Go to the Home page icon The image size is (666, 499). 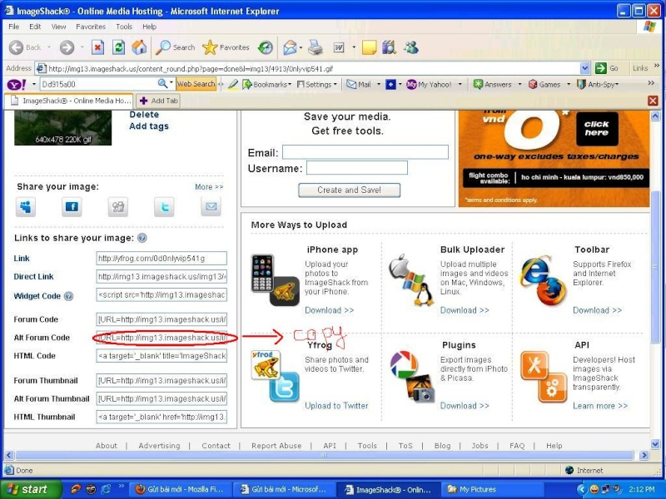(x=139, y=47)
